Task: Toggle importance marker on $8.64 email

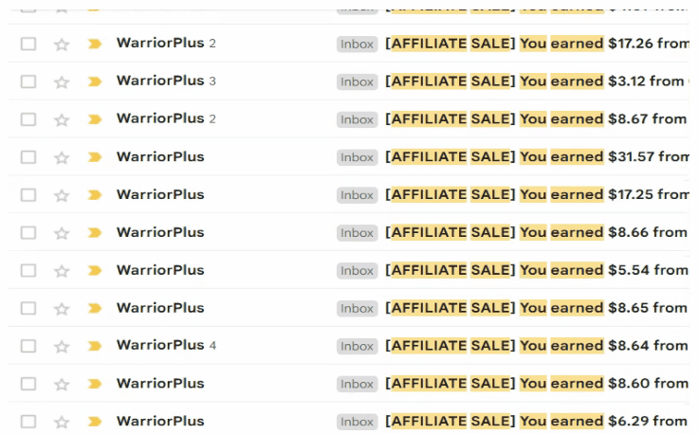Action: (x=94, y=346)
